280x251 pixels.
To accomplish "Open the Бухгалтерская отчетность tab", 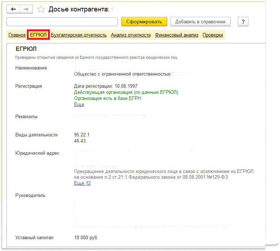I will click(79, 35).
